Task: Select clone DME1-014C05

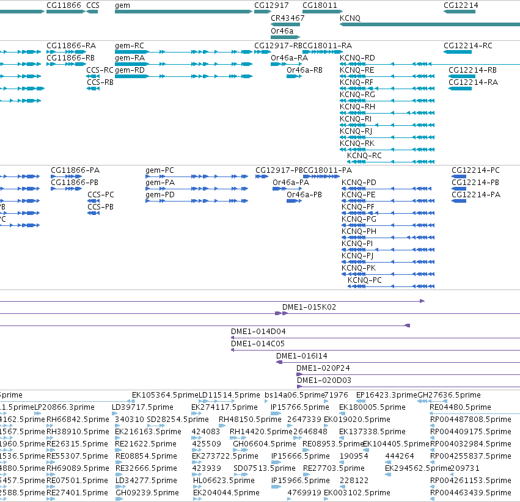Action: pyautogui.click(x=258, y=344)
